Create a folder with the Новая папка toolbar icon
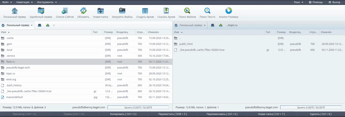The image size is (345, 117). (101, 11)
